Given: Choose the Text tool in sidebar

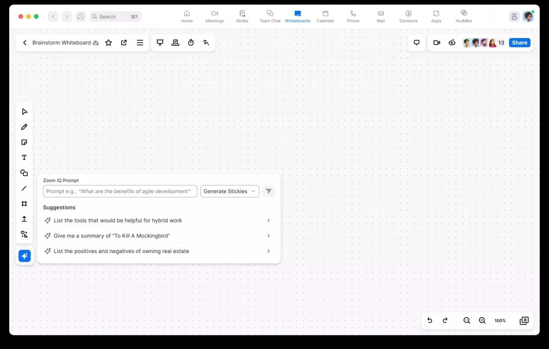Looking at the screenshot, I should tap(24, 158).
